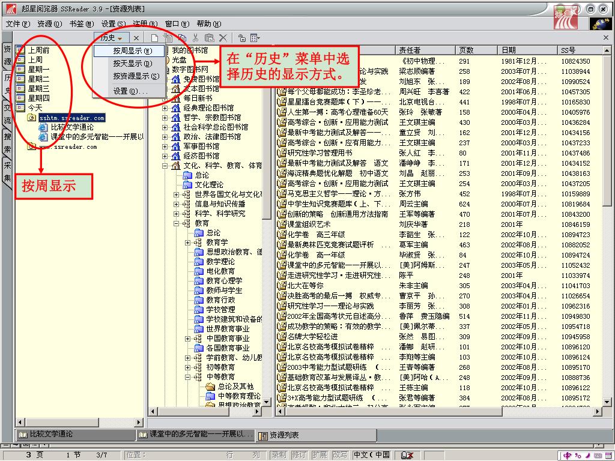The height and width of the screenshot is (461, 615).
Task: Click scroll-down arrow of book list
Action: tap(607, 402)
